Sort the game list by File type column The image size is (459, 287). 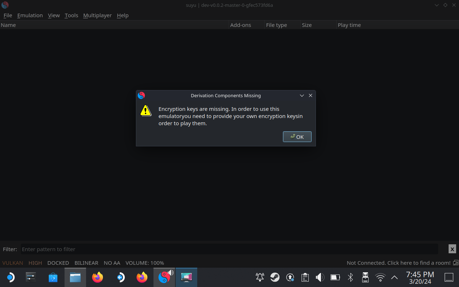pyautogui.click(x=283, y=25)
